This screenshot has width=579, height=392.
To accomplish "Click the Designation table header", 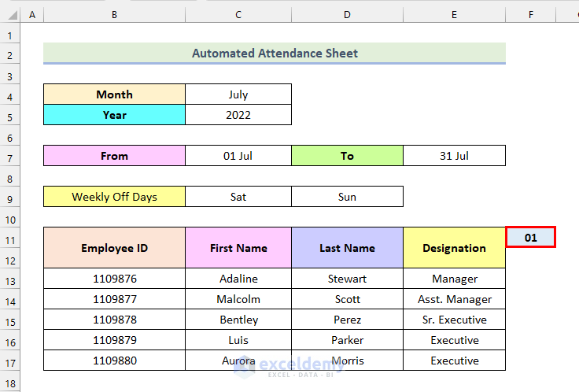I will 454,248.
